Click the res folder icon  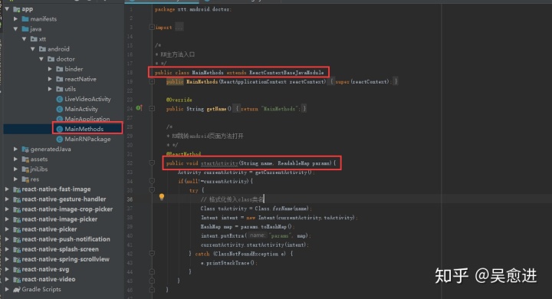tap(25, 179)
